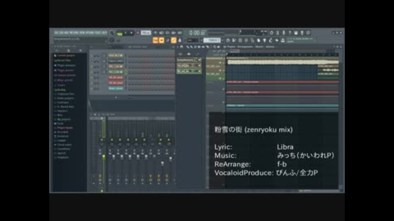Expand Channel presets in the browser
394x221 pixels.
pyautogui.click(x=66, y=75)
